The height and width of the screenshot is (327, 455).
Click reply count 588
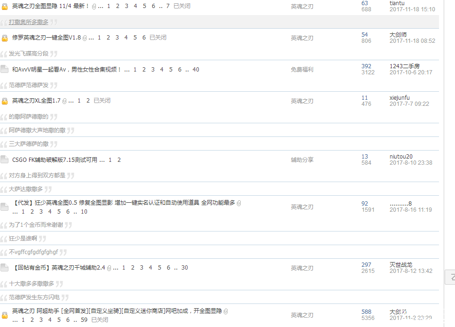point(366,311)
